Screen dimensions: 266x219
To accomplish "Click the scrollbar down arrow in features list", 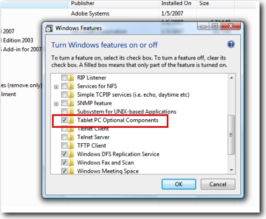I will (232, 170).
